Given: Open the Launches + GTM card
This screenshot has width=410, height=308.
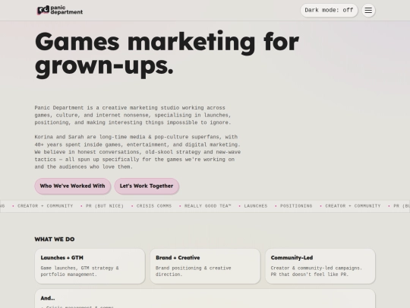Looking at the screenshot, I should point(90,266).
